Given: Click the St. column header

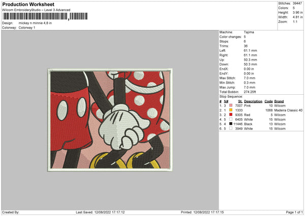Looking at the screenshot, I should point(240,101).
